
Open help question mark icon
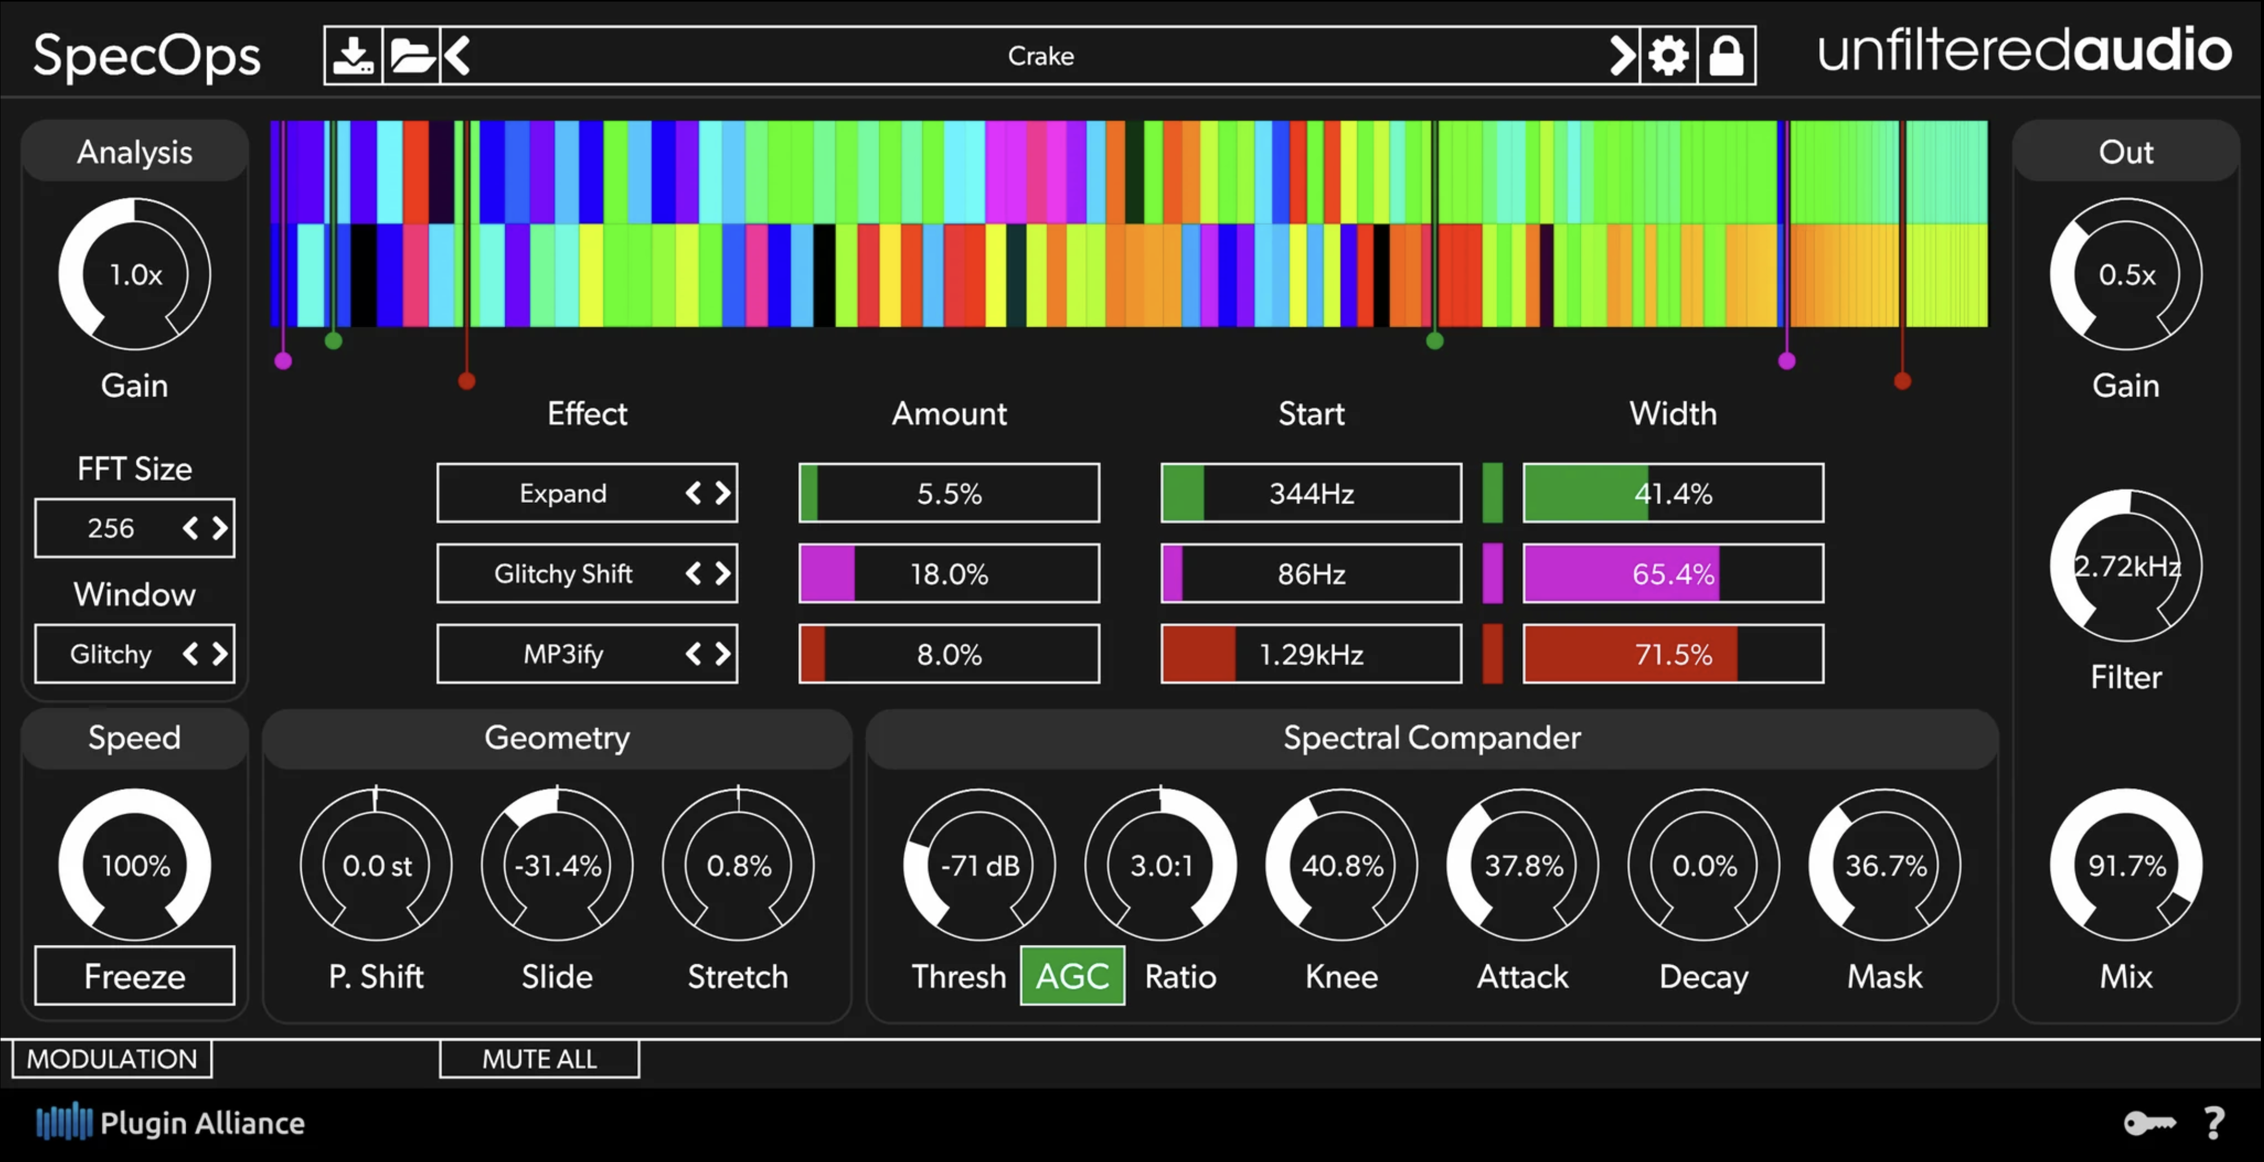[2214, 1122]
